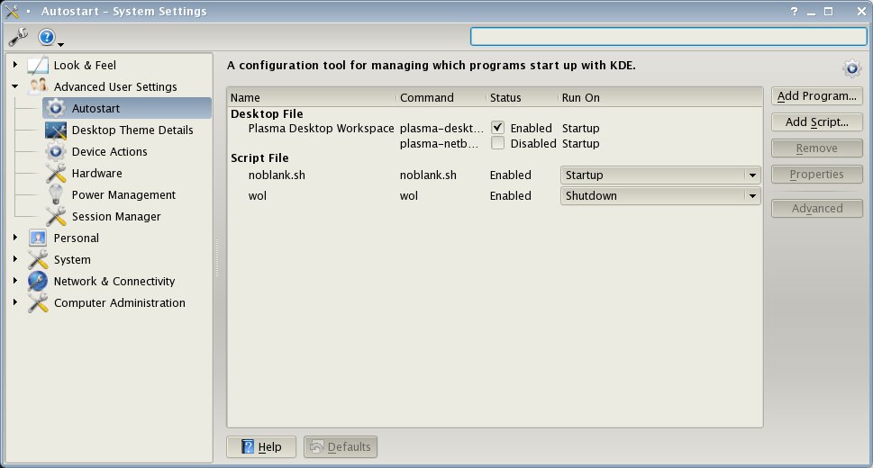Click the Add Script... button
Screen dimensions: 873x468
[817, 122]
